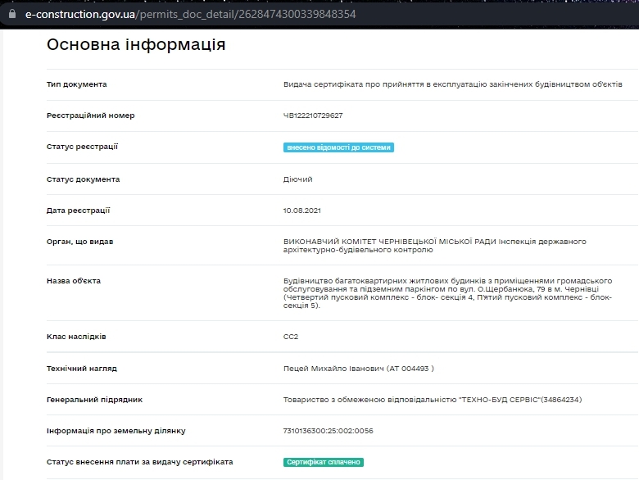Click registration number ЧВ122210729627

tap(313, 115)
